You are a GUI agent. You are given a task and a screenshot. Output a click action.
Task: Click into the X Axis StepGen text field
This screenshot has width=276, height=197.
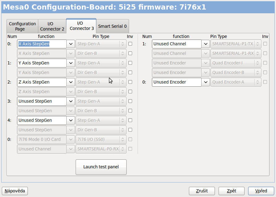tap(42, 44)
